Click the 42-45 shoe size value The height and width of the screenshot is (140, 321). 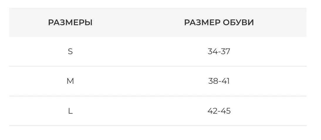[219, 111]
